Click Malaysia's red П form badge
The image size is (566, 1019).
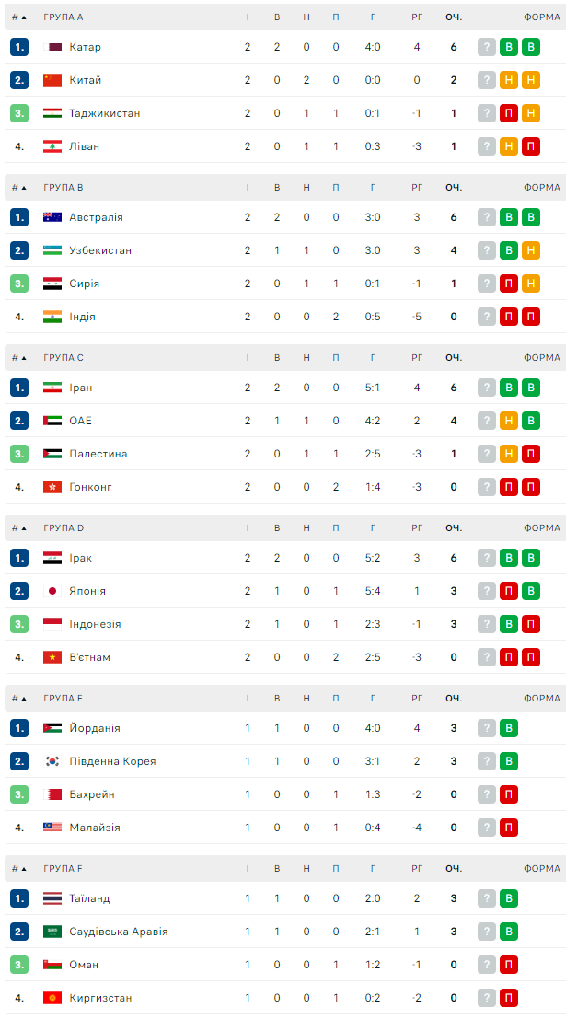pos(509,828)
